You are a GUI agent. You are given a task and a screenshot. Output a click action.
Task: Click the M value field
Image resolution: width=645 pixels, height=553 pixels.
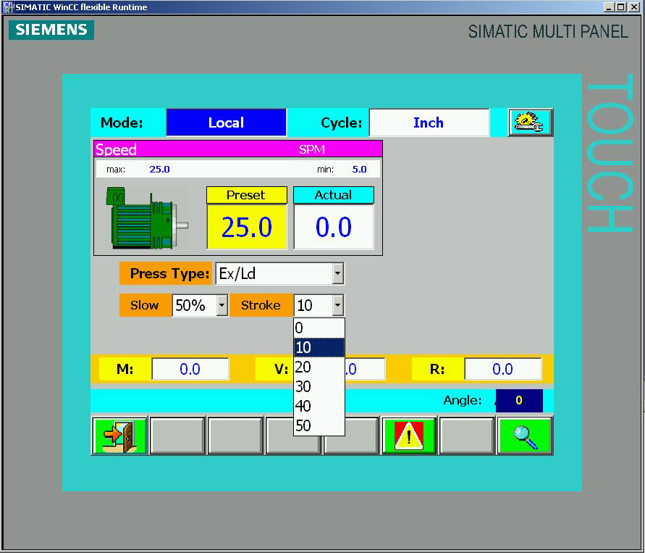190,369
